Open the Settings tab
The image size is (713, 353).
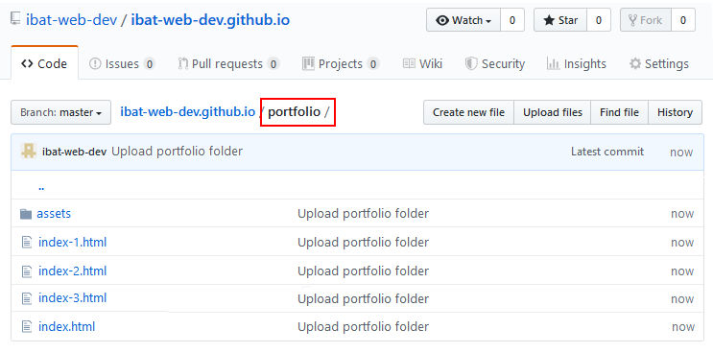click(x=659, y=64)
